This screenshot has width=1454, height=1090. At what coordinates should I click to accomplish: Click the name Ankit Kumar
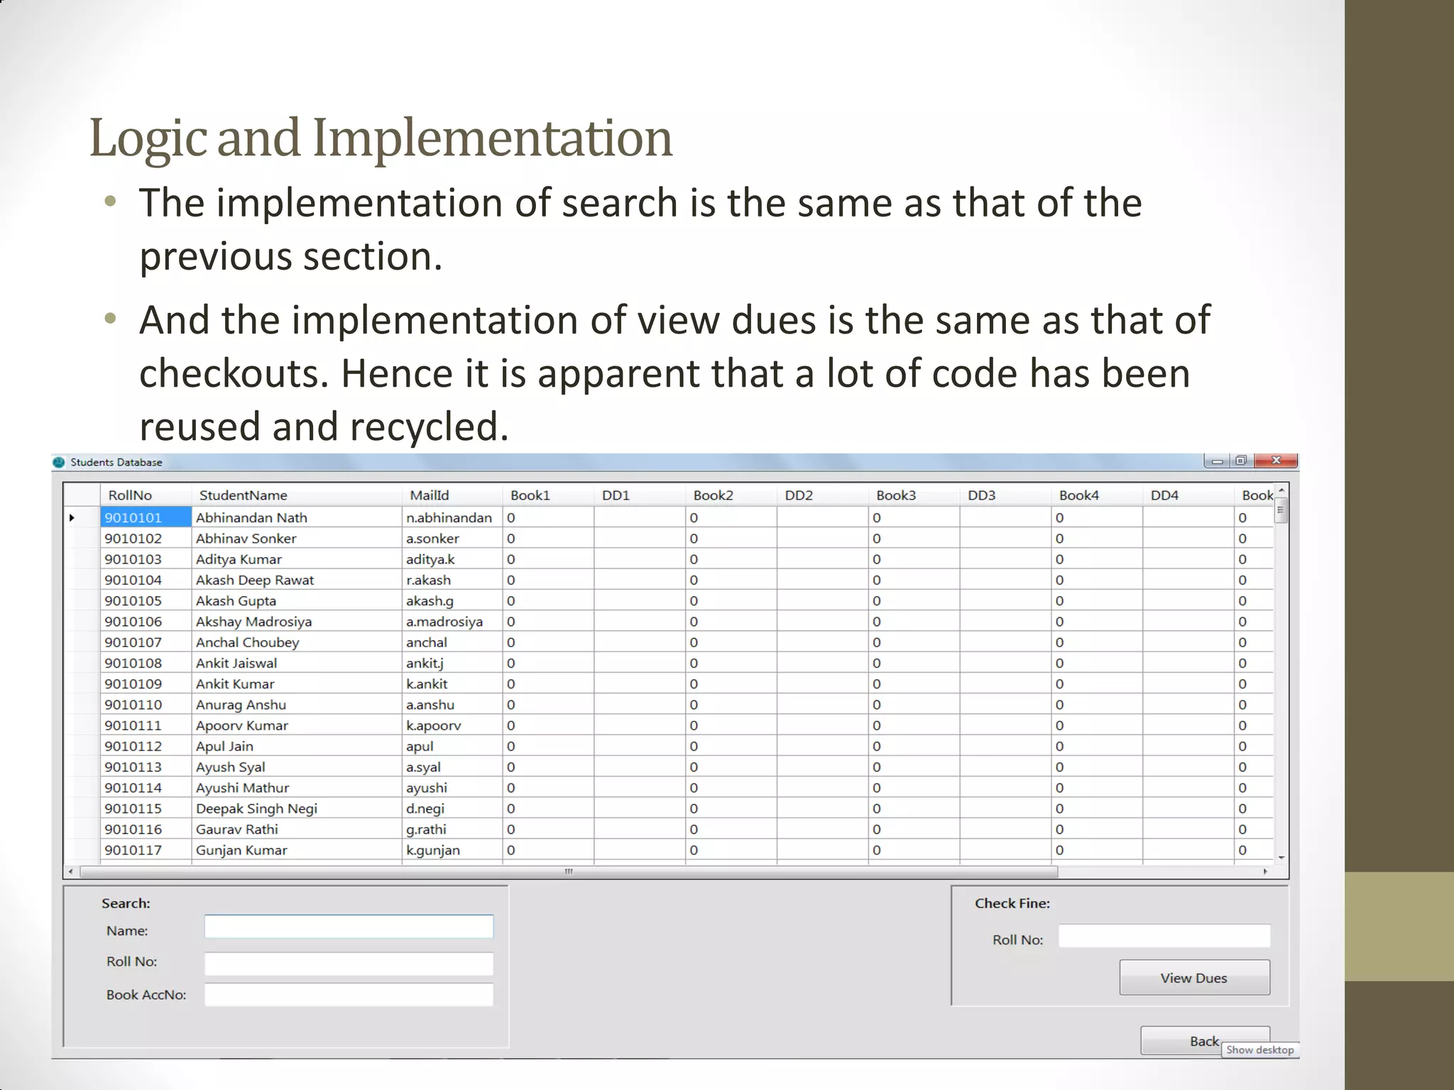235,683
